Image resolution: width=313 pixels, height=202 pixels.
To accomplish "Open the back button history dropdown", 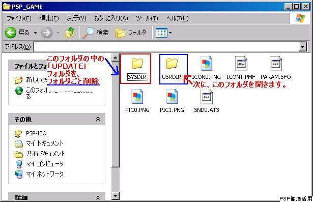I will [x=35, y=33].
